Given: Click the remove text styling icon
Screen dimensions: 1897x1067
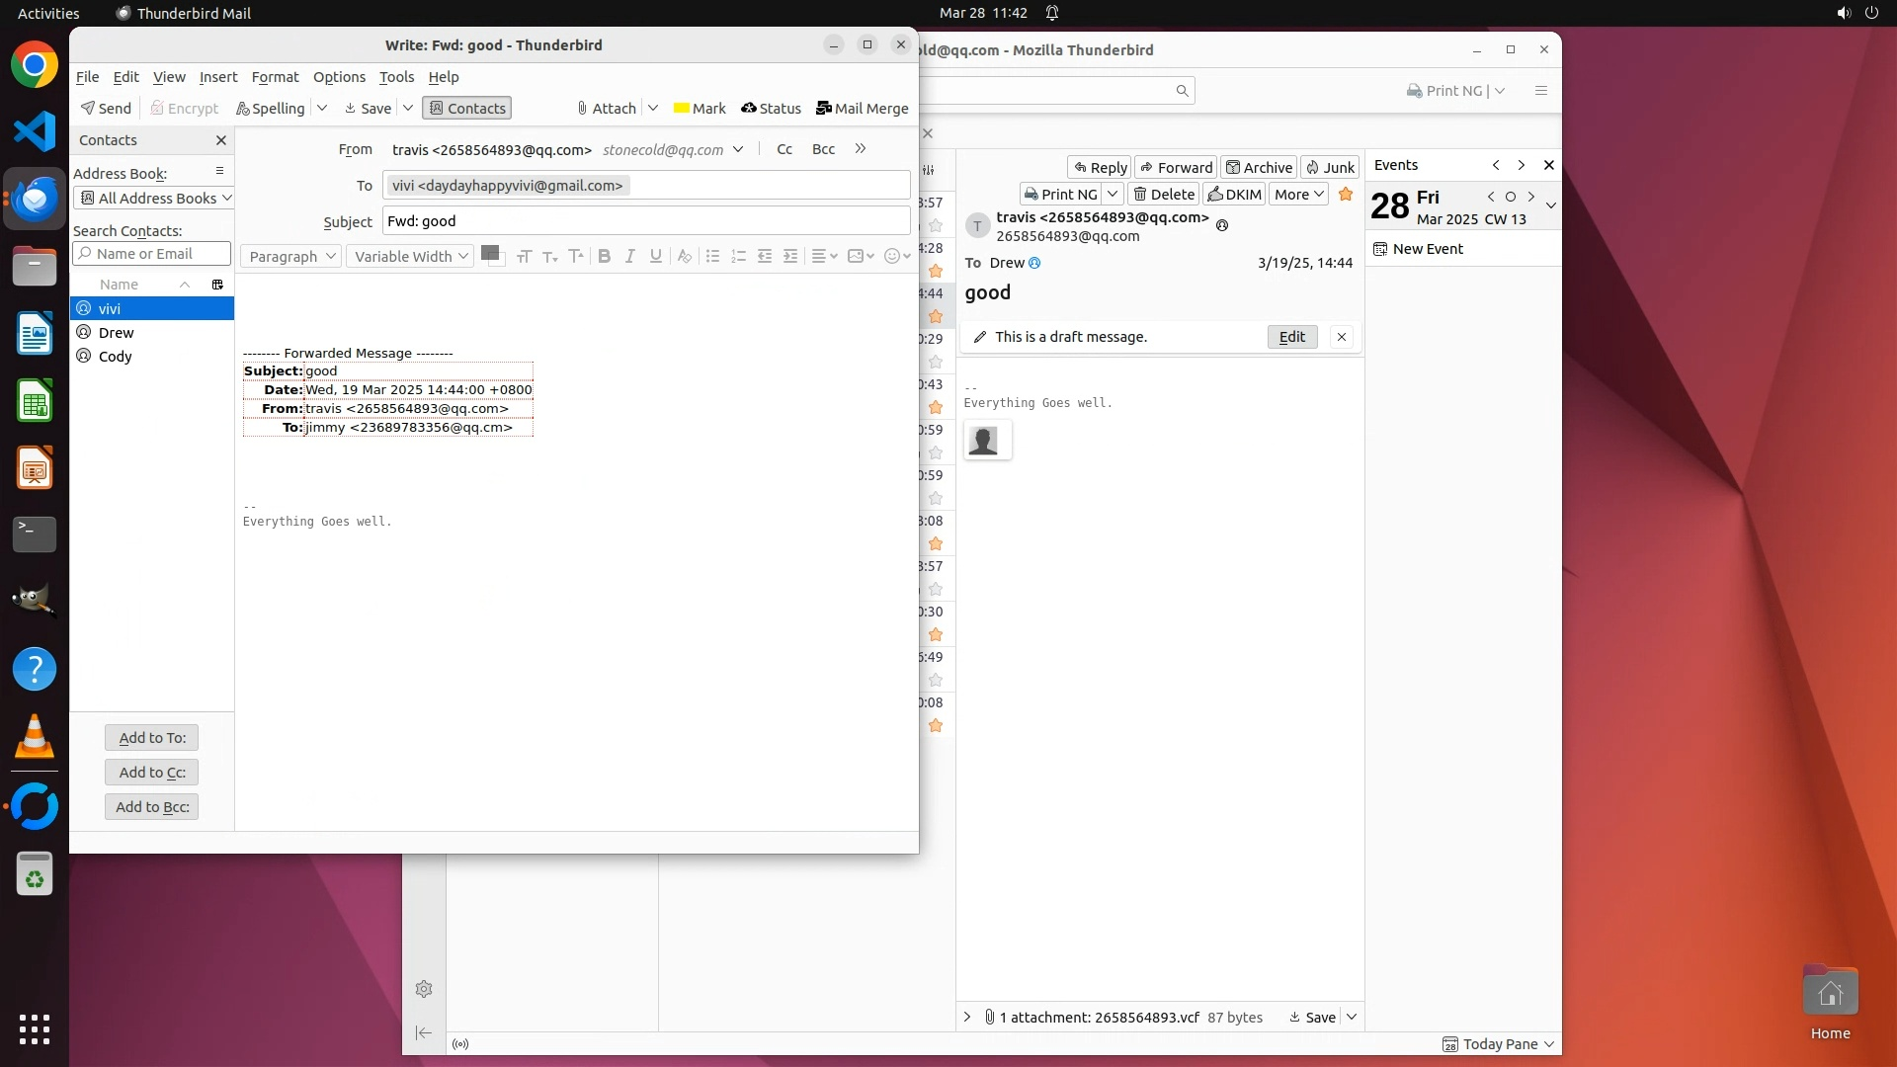Looking at the screenshot, I should tap(684, 257).
